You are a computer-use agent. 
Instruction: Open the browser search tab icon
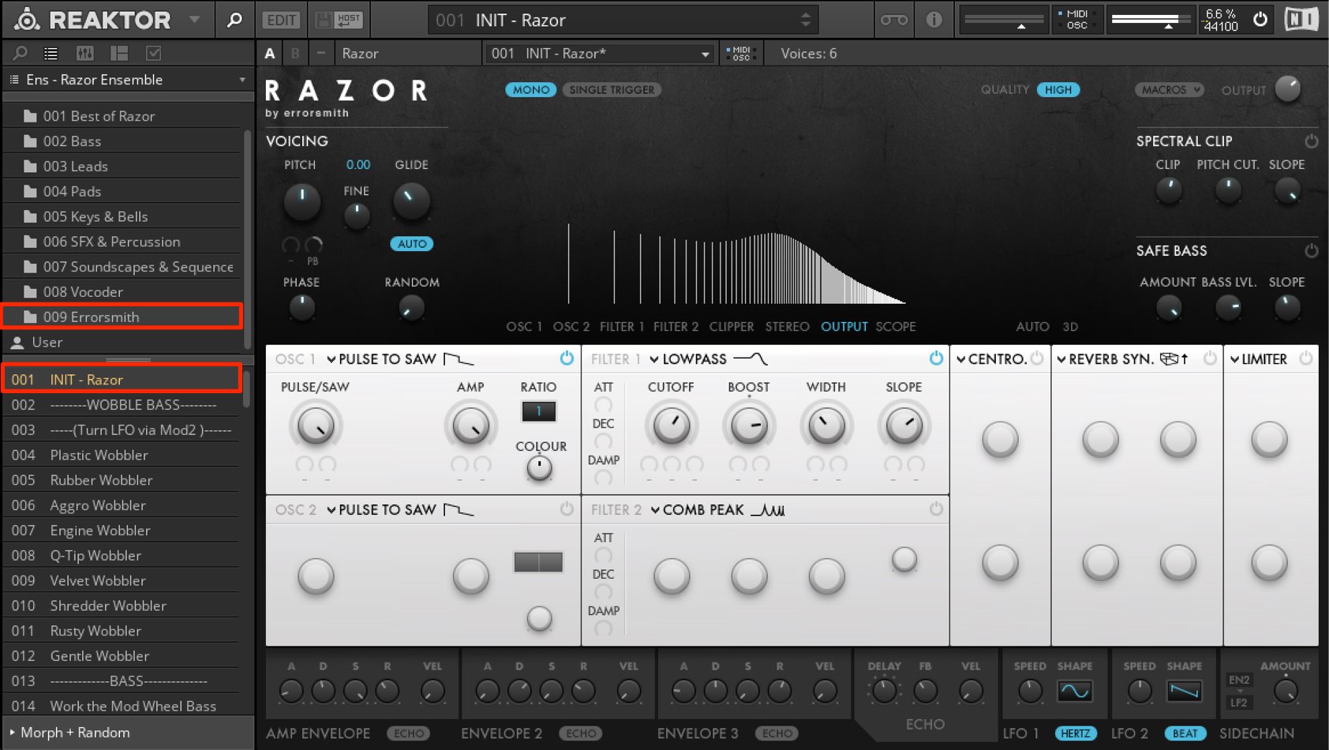pos(21,53)
